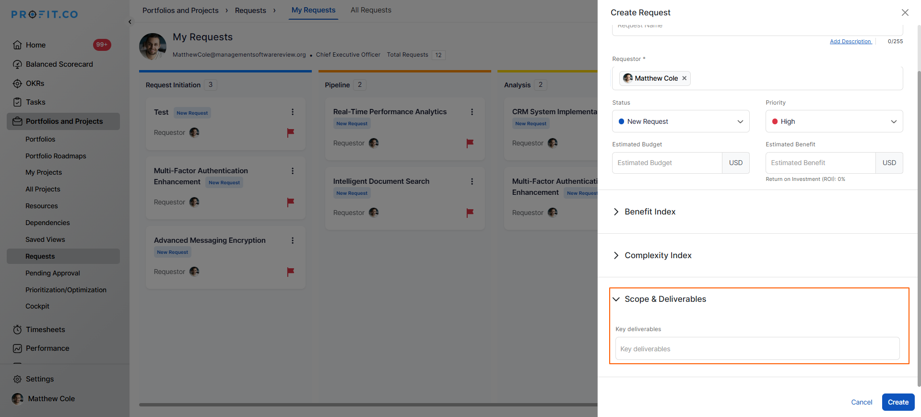Viewport: 921px width, 417px height.
Task: Click the Profit.co logo
Action: 45,14
